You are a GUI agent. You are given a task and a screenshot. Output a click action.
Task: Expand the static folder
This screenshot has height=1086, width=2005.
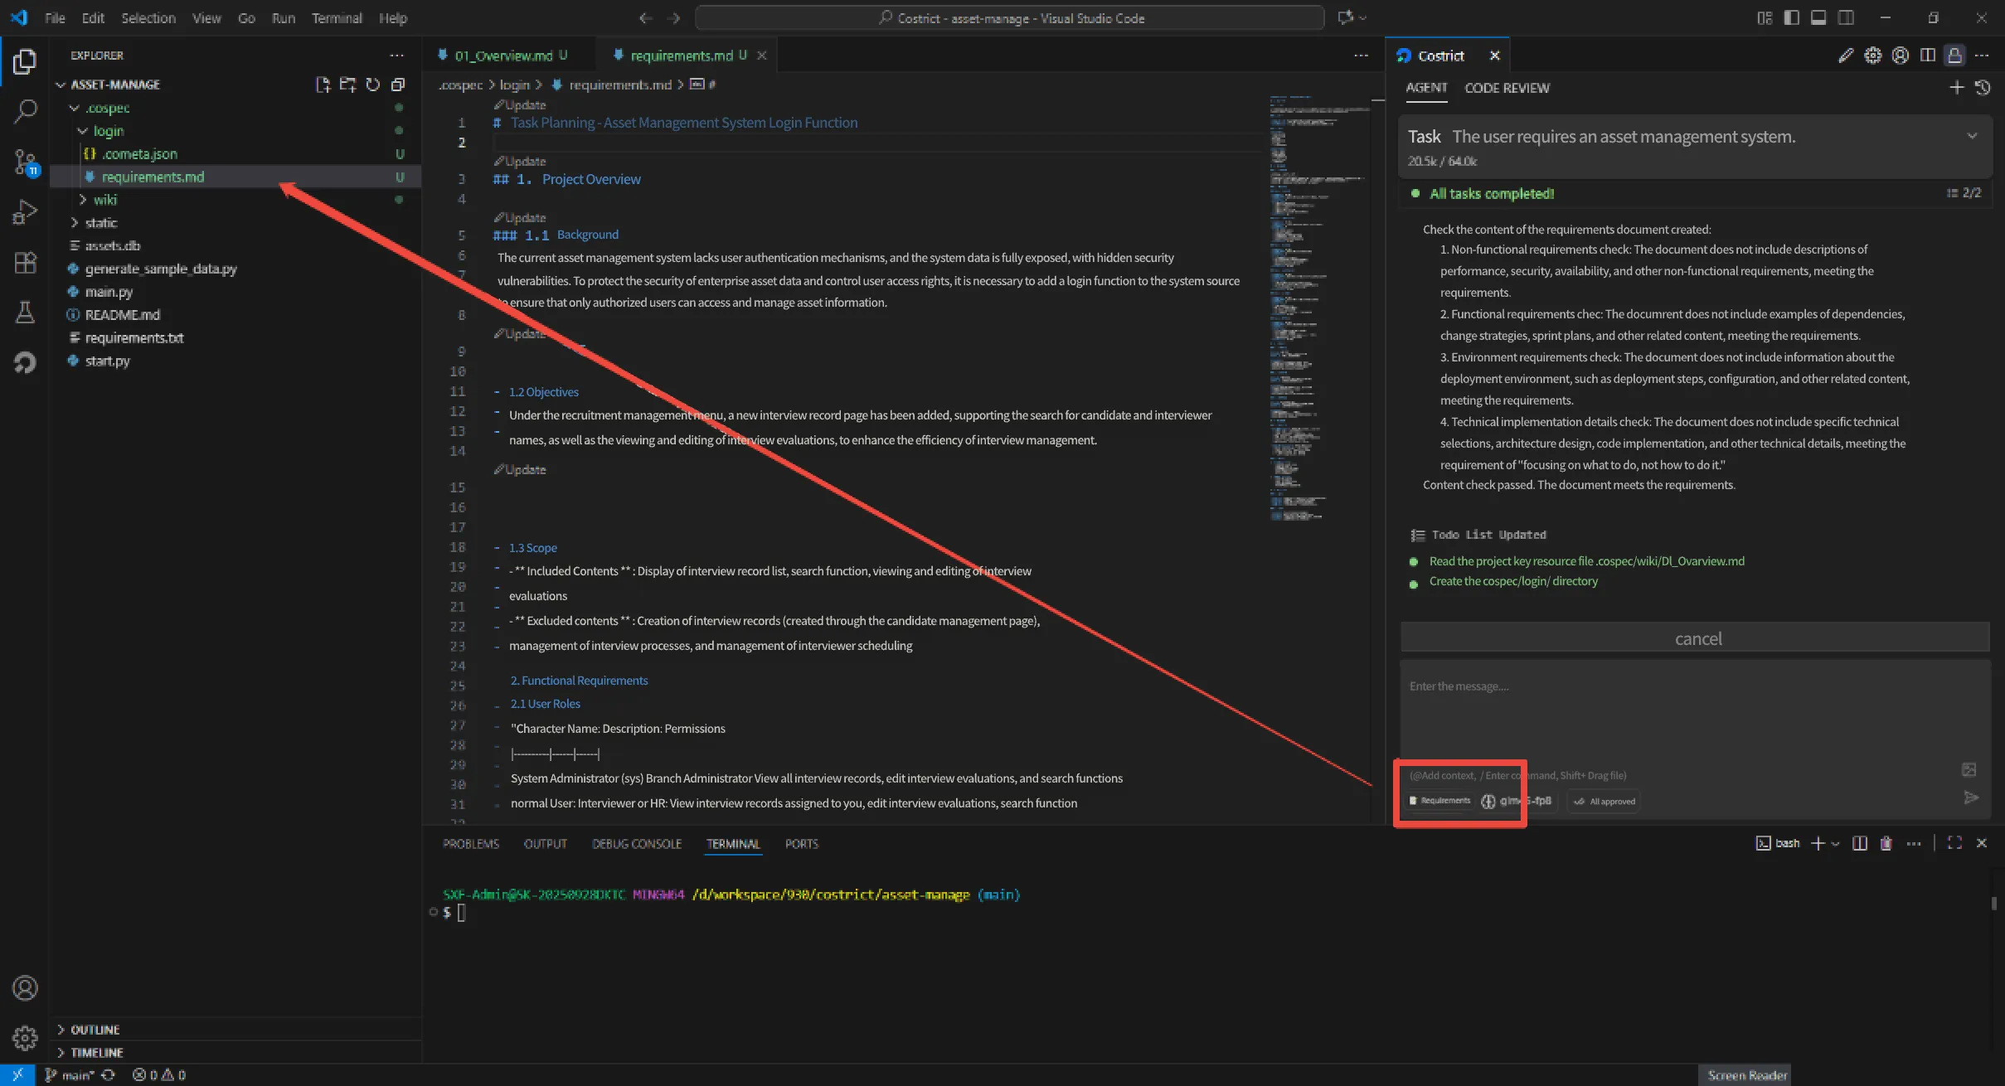[75, 223]
